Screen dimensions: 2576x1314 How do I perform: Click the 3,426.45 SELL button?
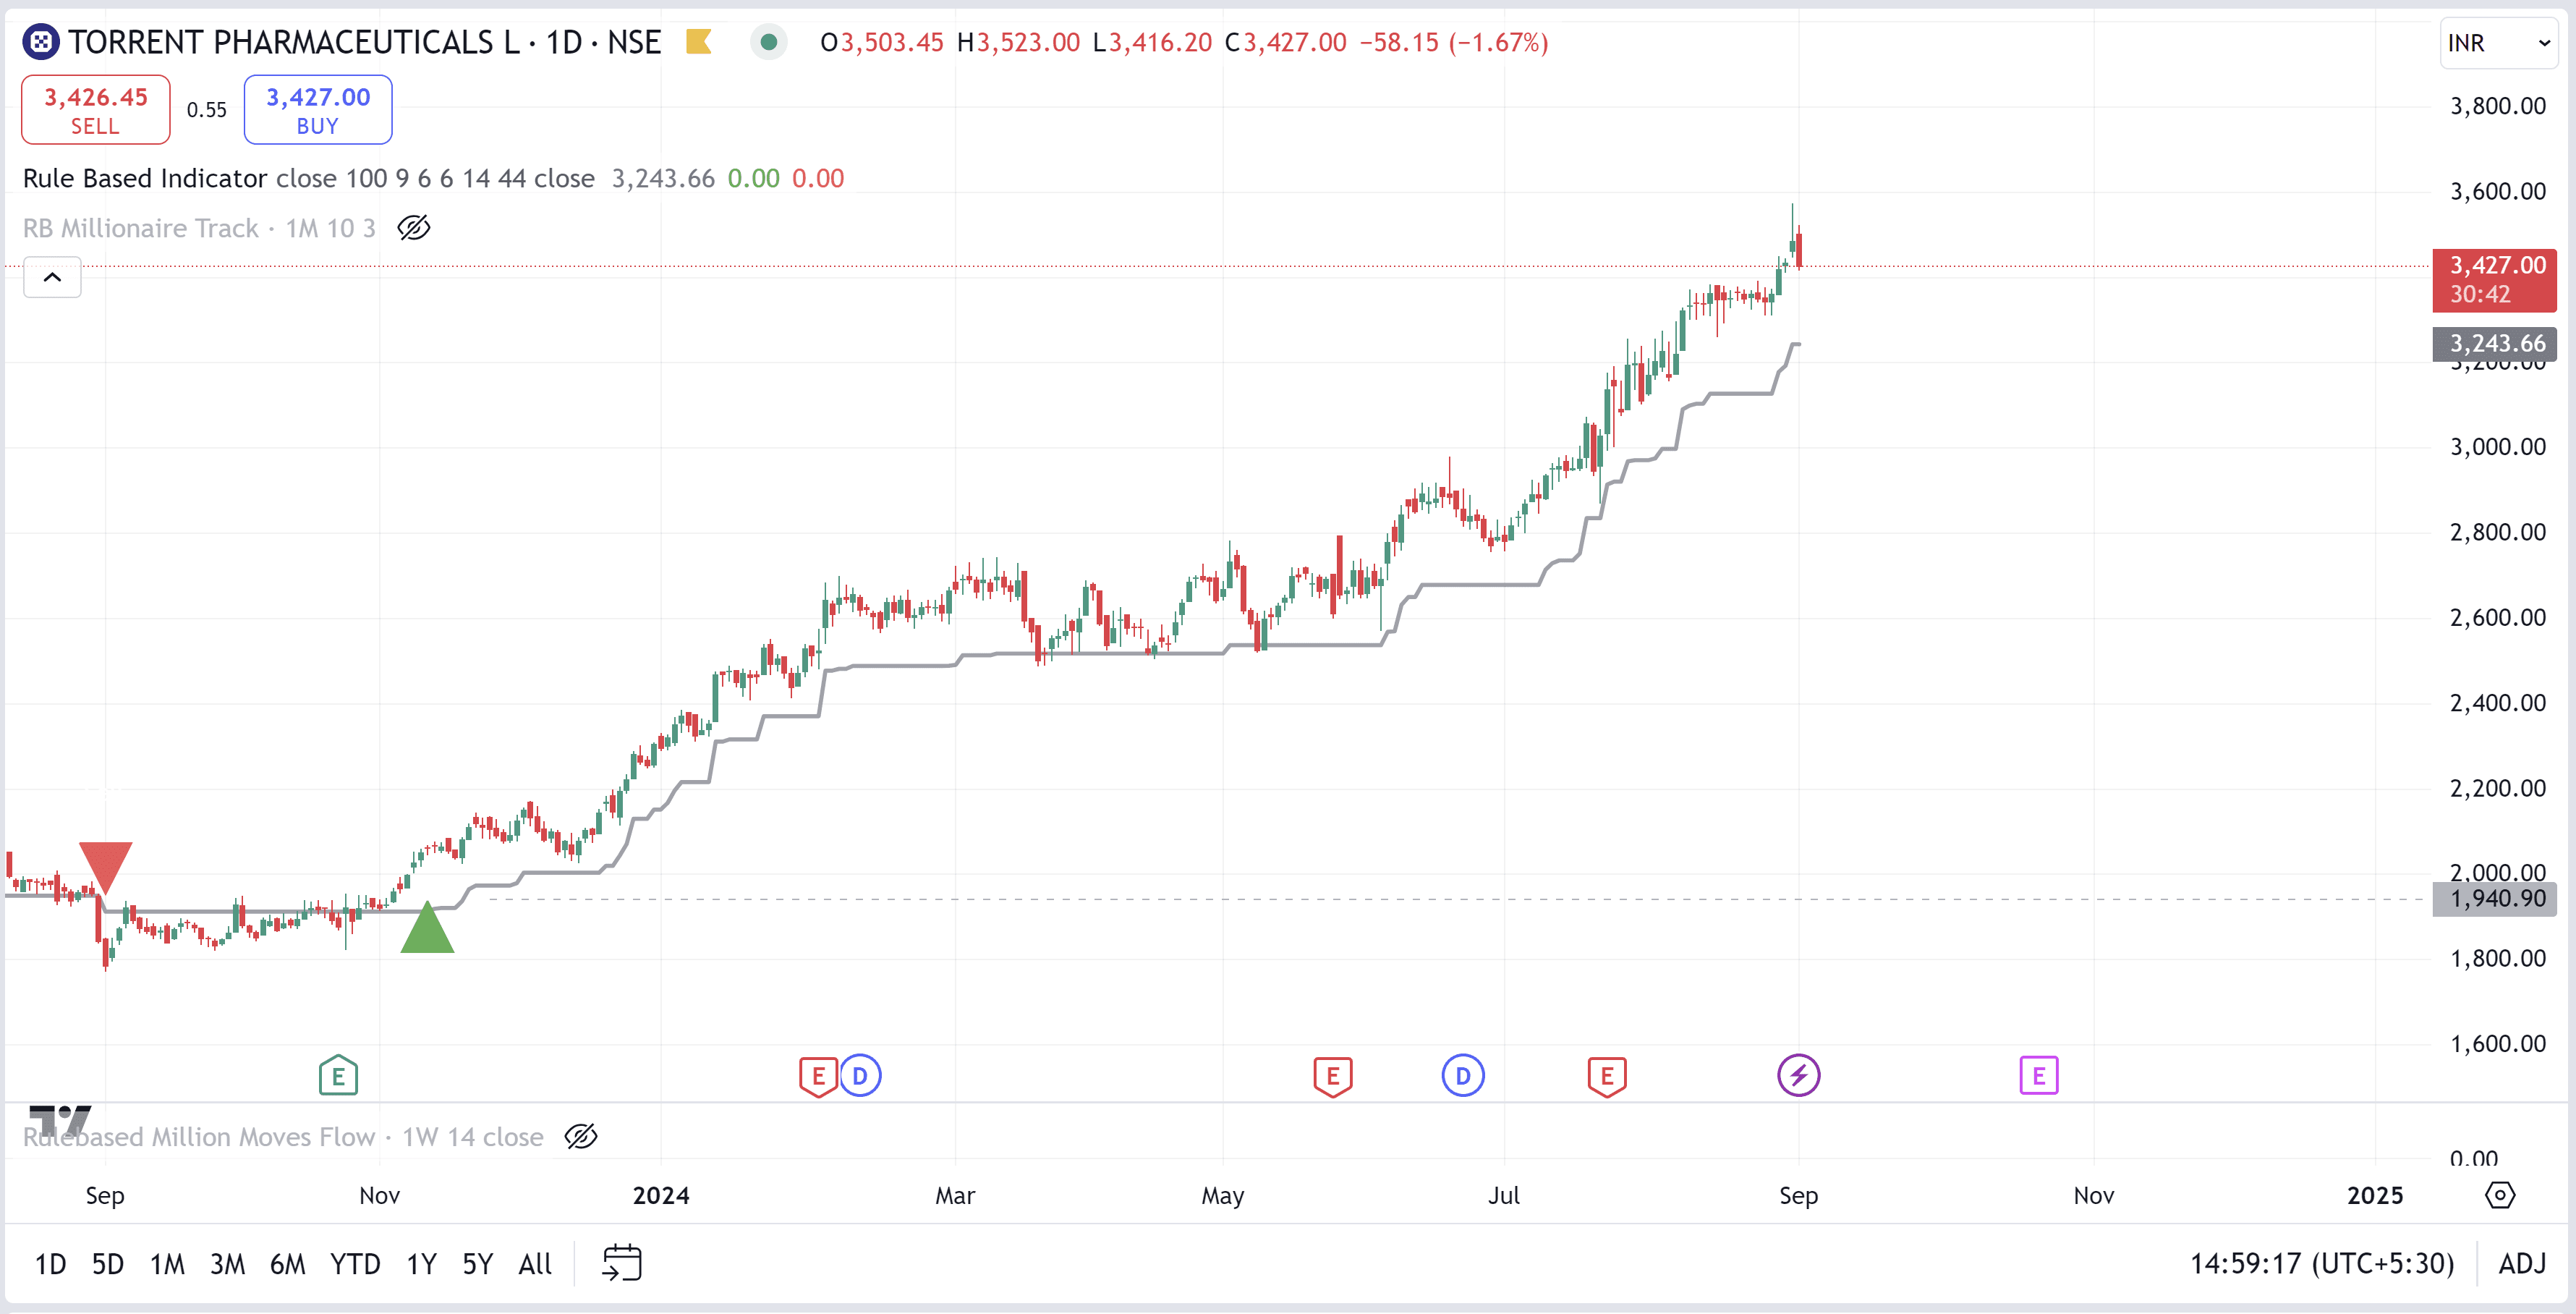(x=96, y=110)
